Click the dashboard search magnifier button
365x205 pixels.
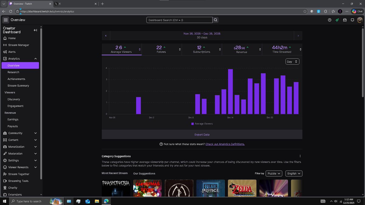coord(216,20)
